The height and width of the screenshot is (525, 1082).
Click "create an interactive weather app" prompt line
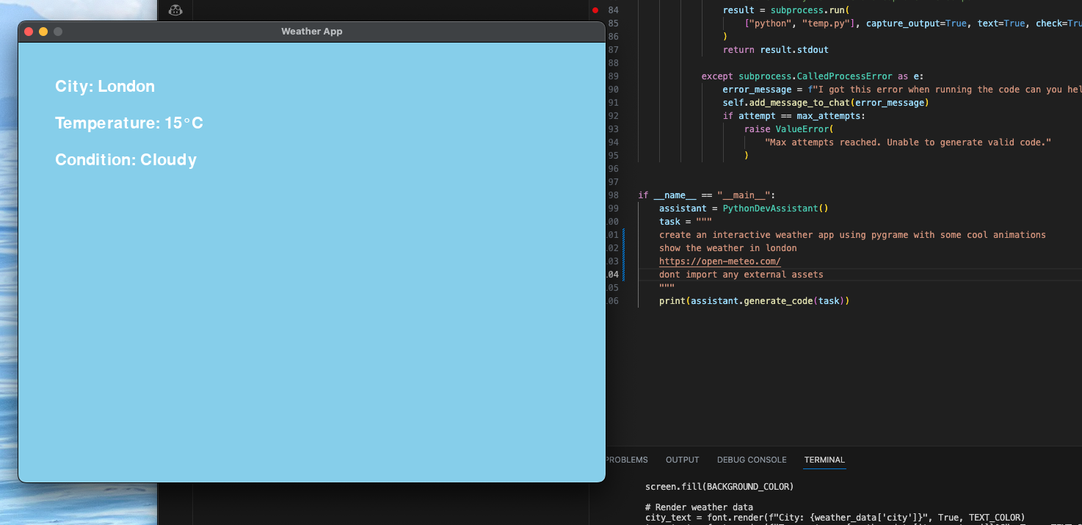[x=852, y=235]
